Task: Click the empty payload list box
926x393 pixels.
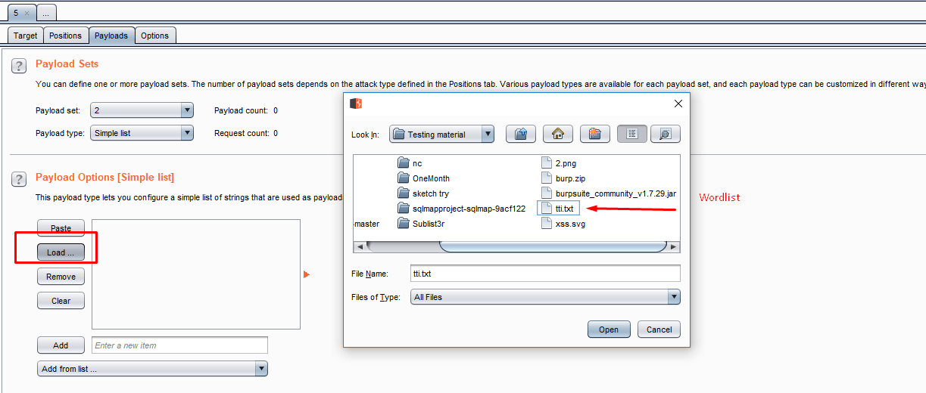Action: tap(196, 274)
